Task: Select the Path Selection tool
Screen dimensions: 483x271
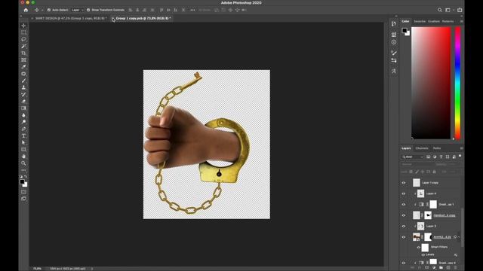Action: 23,142
